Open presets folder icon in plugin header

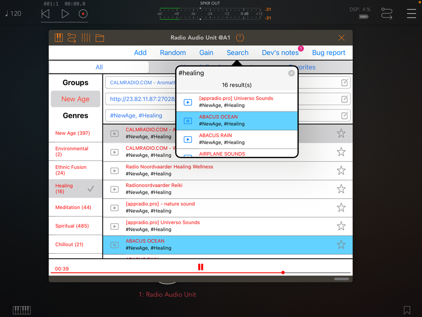point(100,38)
